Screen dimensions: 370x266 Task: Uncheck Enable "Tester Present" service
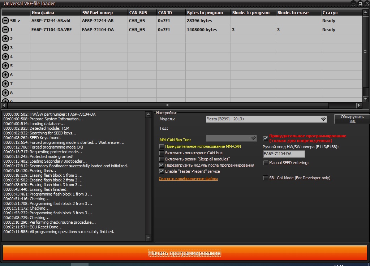tap(162, 171)
